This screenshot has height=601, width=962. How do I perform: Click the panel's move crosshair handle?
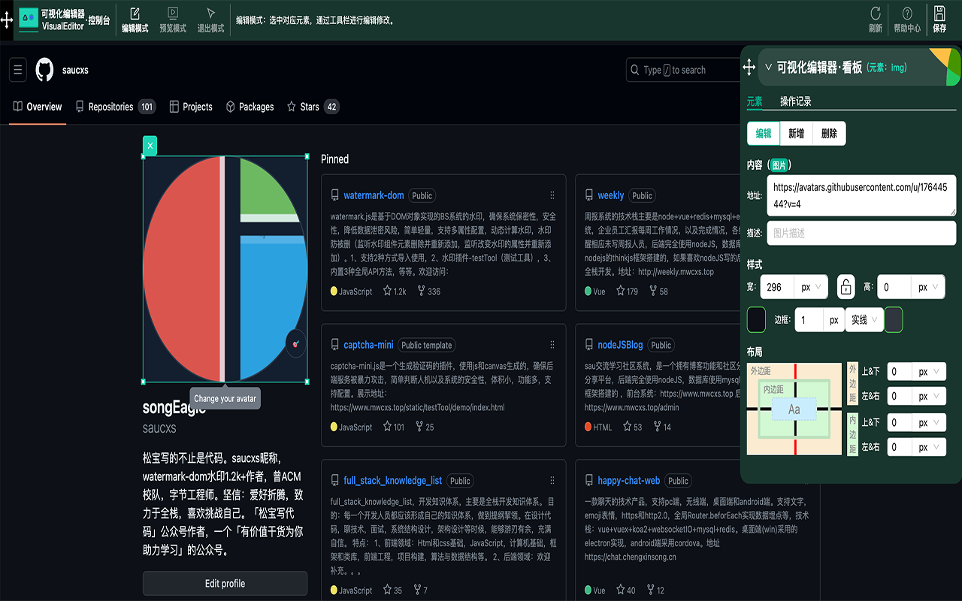pyautogui.click(x=749, y=68)
